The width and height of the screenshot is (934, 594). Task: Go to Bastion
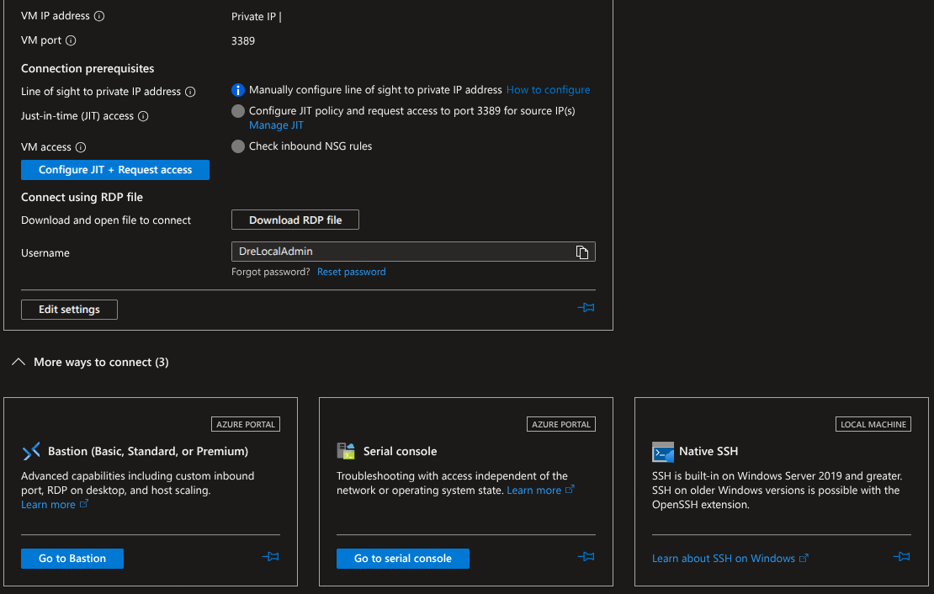[72, 559]
